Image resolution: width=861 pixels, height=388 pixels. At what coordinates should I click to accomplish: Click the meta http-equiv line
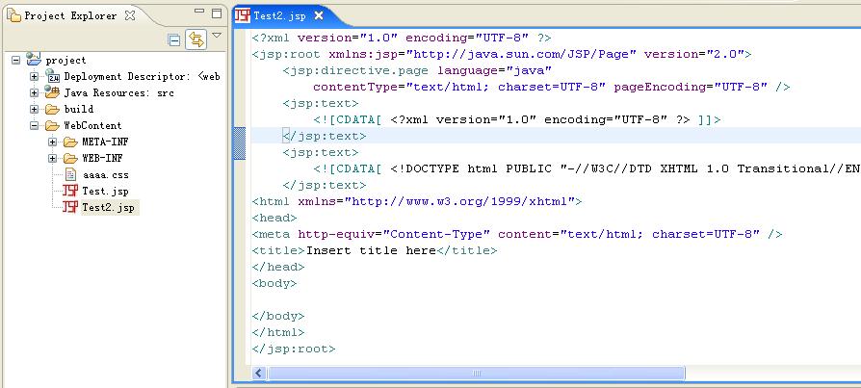[517, 234]
